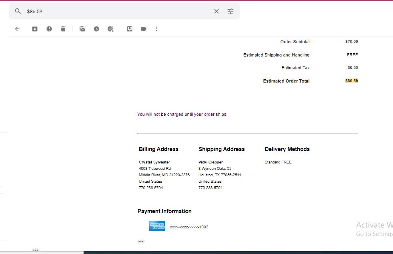The image size is (393, 254).
Task: Click Estimated Shipping and Handling label
Action: 276,55
